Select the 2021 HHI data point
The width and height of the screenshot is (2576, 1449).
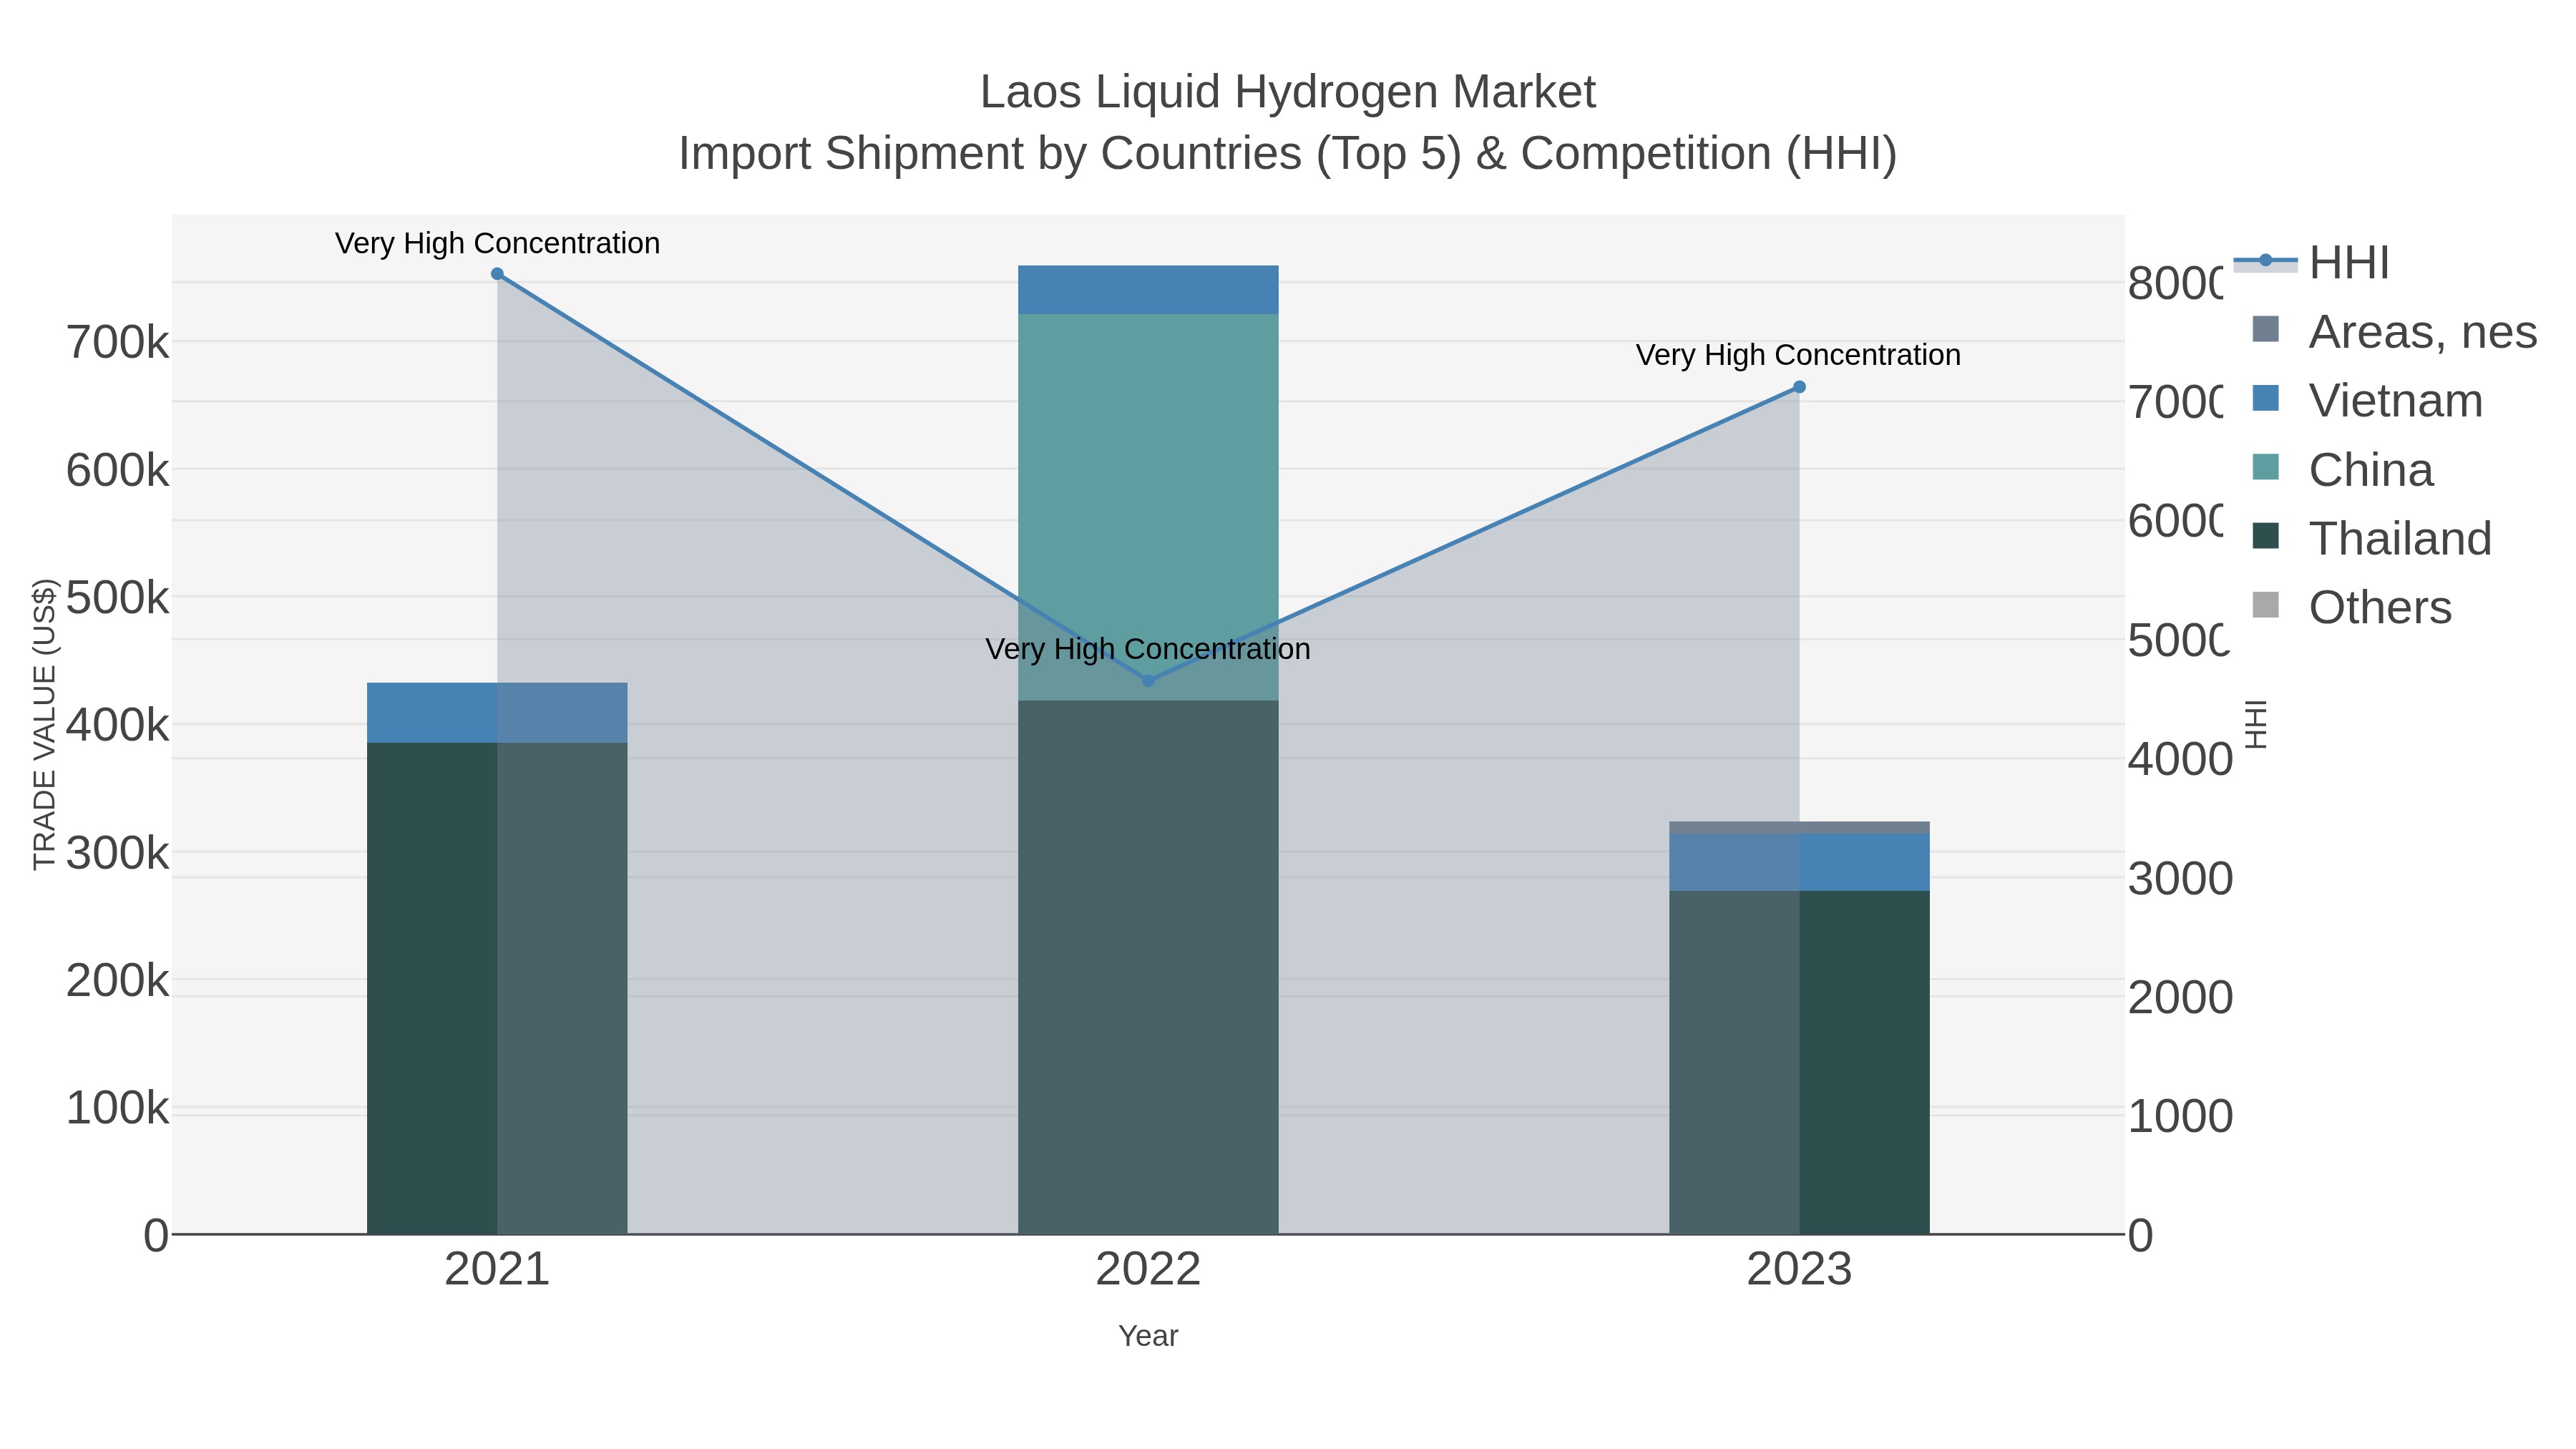coord(497,274)
